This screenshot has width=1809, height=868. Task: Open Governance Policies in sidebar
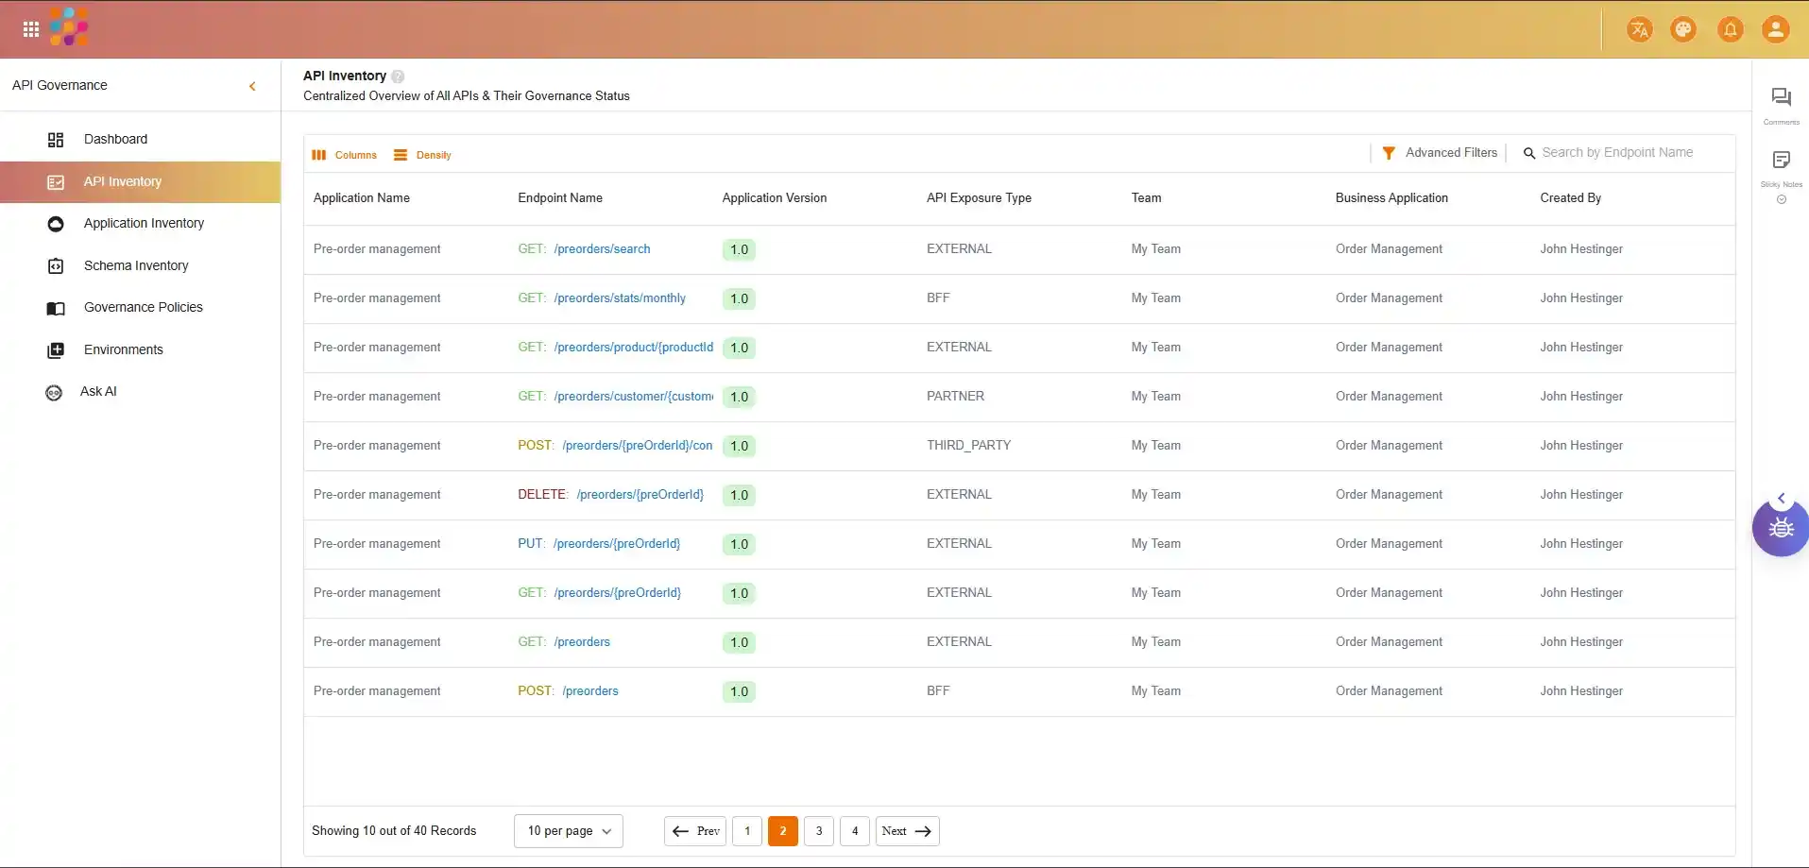point(143,308)
